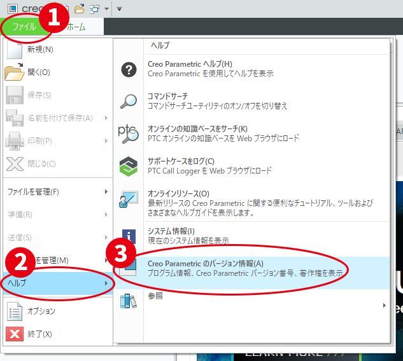Viewport: 403px width, 361px height.
Task: Click the 新規(N) blank page icon
Action: [15, 50]
